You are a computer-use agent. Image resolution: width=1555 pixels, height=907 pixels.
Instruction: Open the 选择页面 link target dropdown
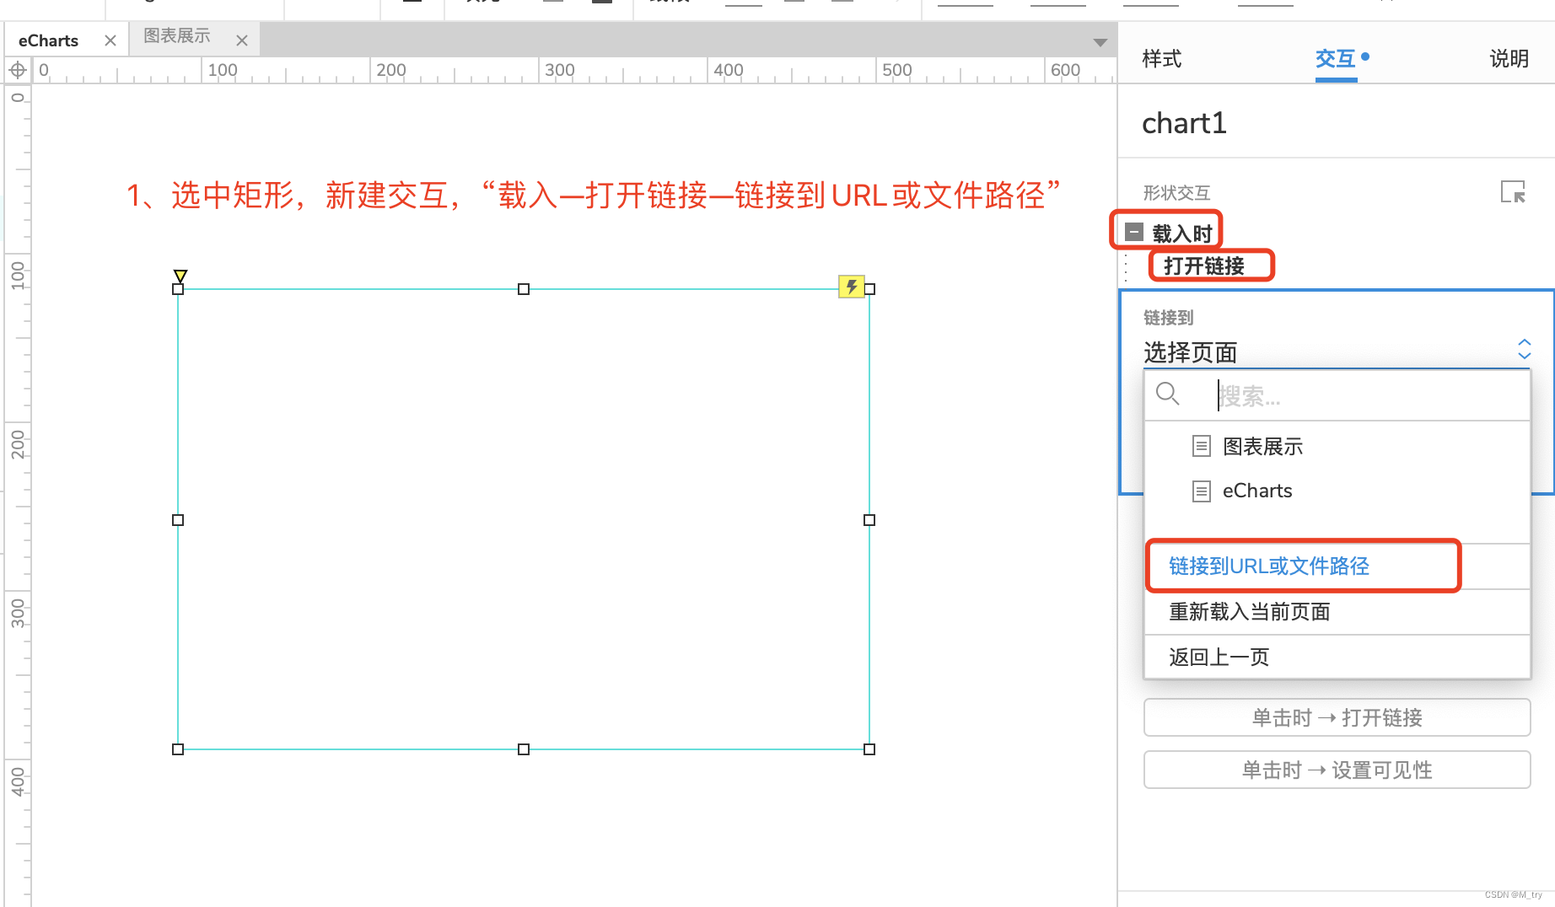[1337, 351]
